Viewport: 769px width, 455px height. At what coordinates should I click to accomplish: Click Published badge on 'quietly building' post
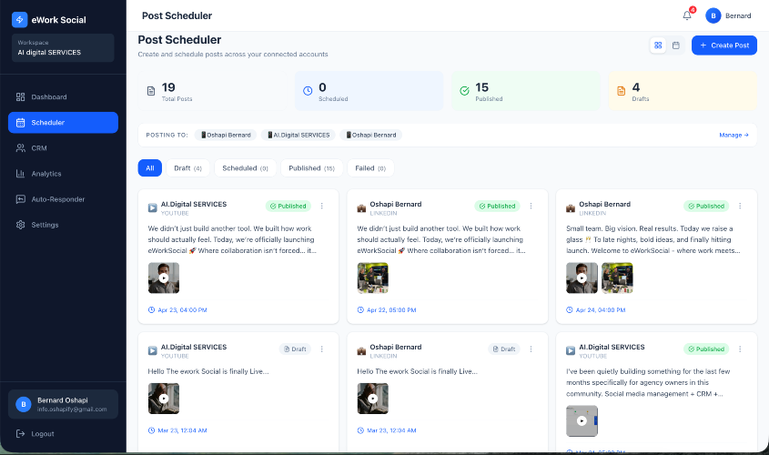coord(706,349)
